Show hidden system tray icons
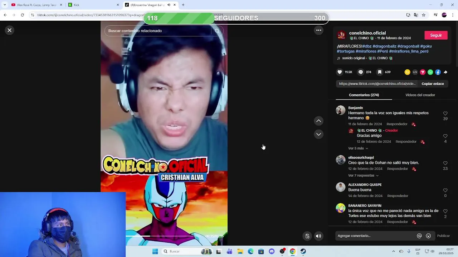The image size is (458, 257). (394, 251)
